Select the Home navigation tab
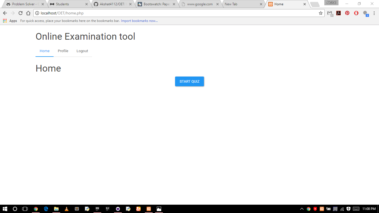The width and height of the screenshot is (379, 213). pyautogui.click(x=45, y=51)
